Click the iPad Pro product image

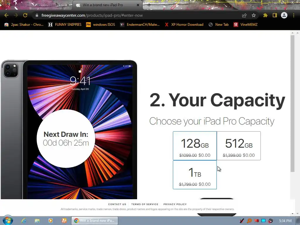pos(69,129)
